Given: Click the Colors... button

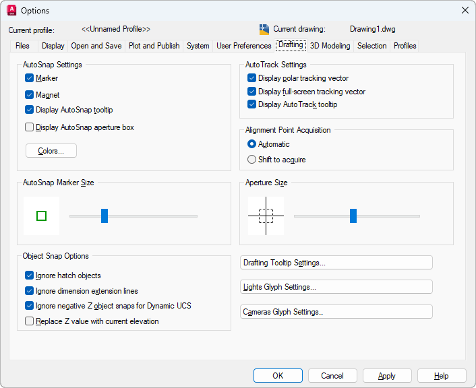Looking at the screenshot, I should pyautogui.click(x=51, y=151).
